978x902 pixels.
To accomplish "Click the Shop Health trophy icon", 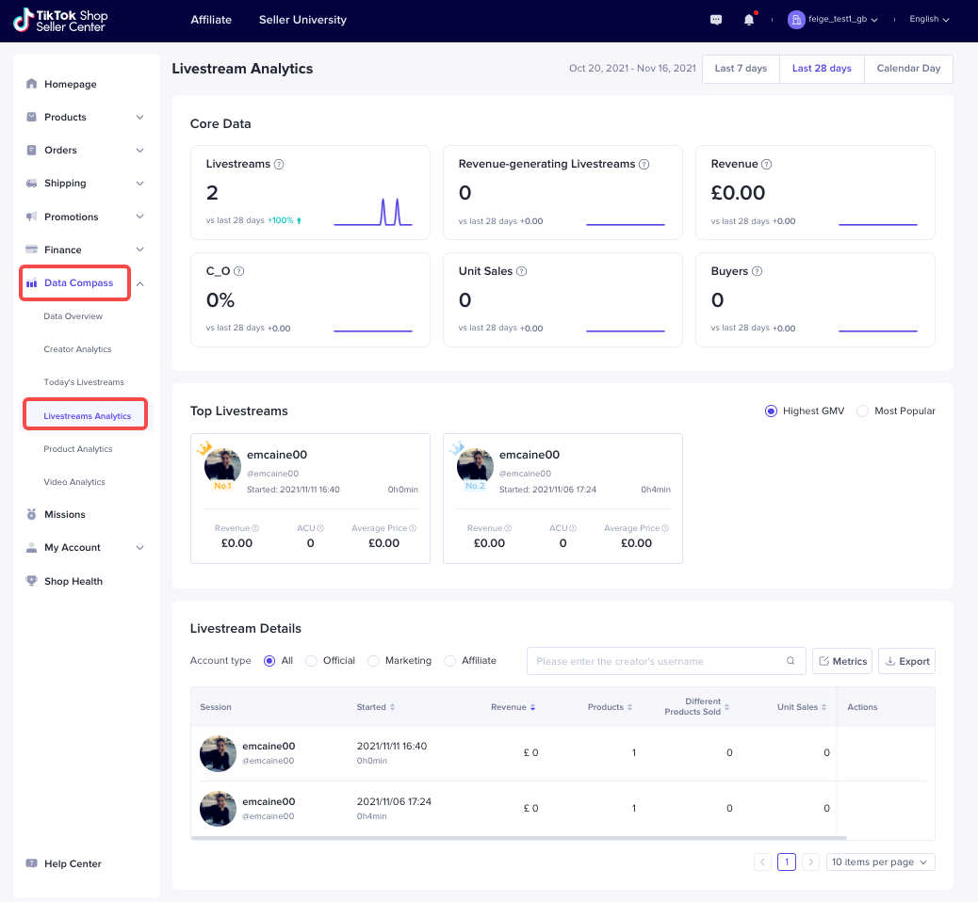I will pyautogui.click(x=32, y=581).
